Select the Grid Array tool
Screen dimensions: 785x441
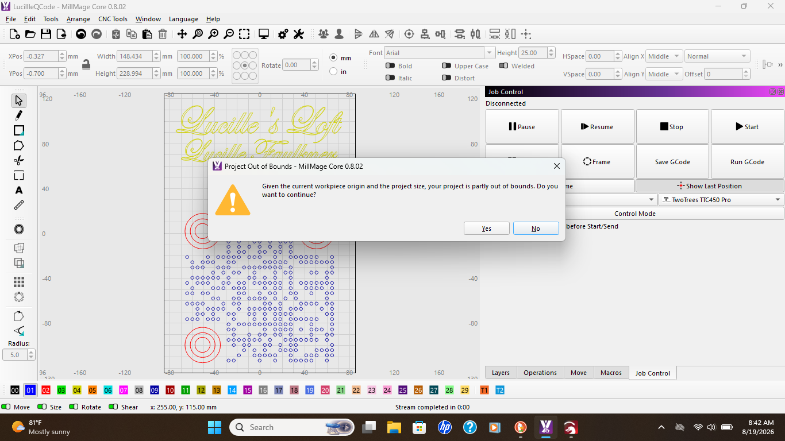[x=19, y=282]
